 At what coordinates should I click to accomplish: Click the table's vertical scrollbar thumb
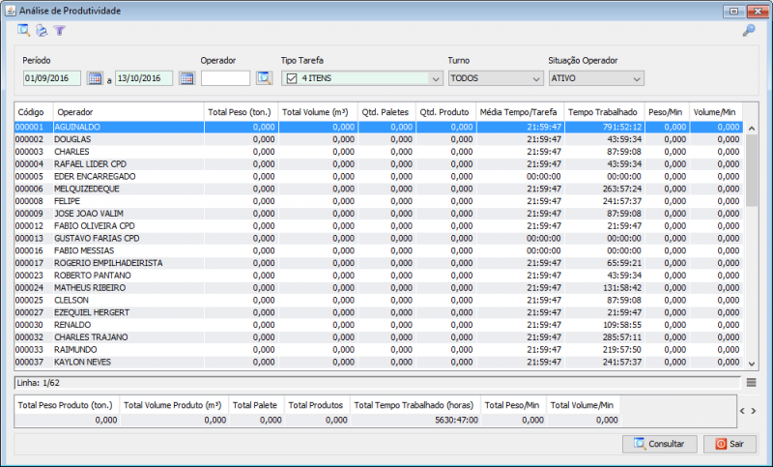752,164
